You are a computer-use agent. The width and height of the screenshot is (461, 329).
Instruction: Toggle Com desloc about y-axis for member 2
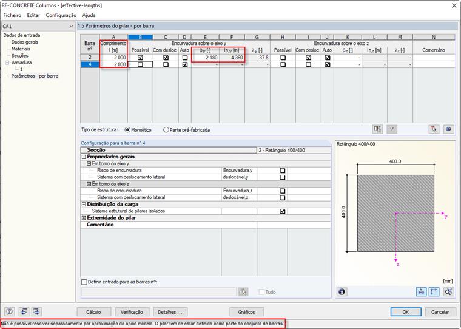coord(166,58)
